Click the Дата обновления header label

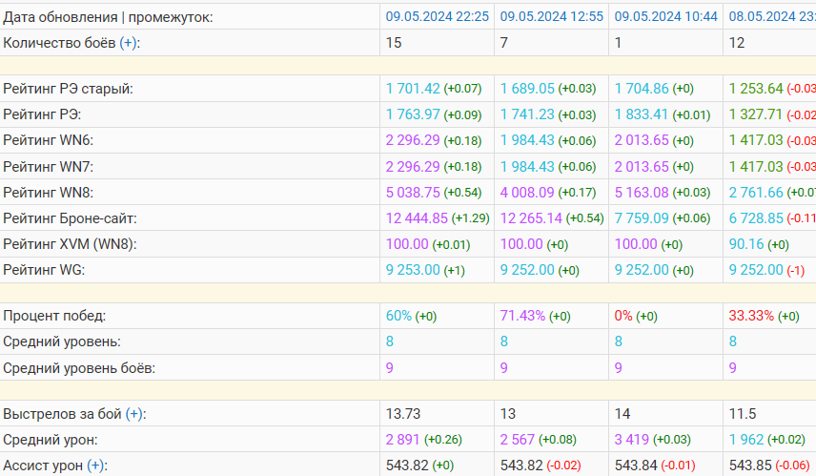pyautogui.click(x=63, y=17)
